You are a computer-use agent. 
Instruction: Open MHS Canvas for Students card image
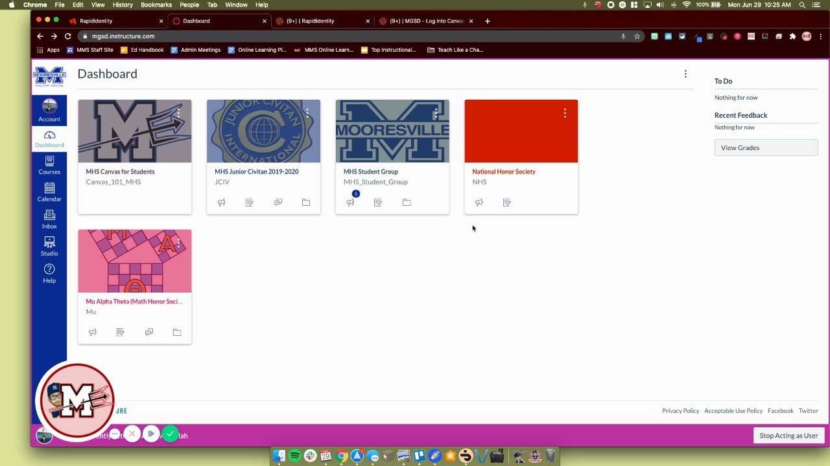point(135,131)
